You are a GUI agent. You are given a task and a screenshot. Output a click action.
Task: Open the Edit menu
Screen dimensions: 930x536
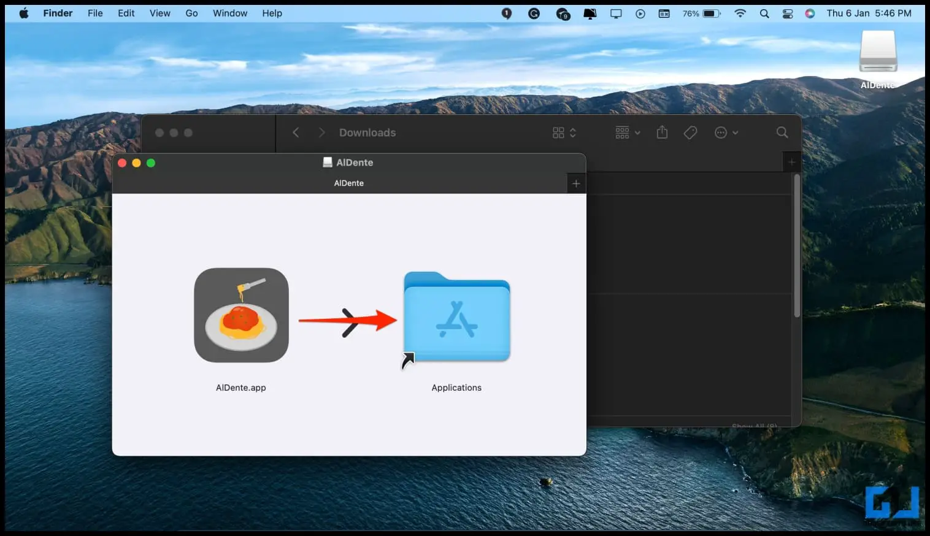[x=126, y=13]
